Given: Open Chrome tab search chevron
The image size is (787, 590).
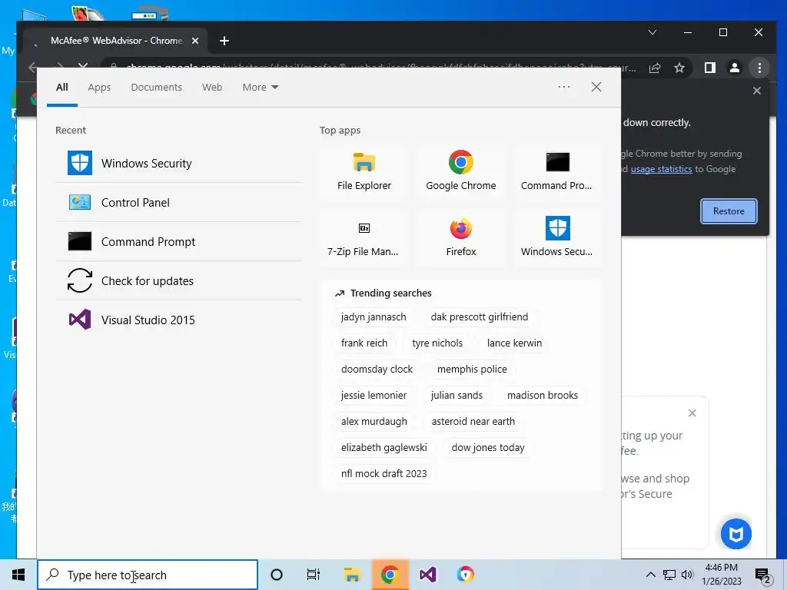Looking at the screenshot, I should tap(653, 32).
